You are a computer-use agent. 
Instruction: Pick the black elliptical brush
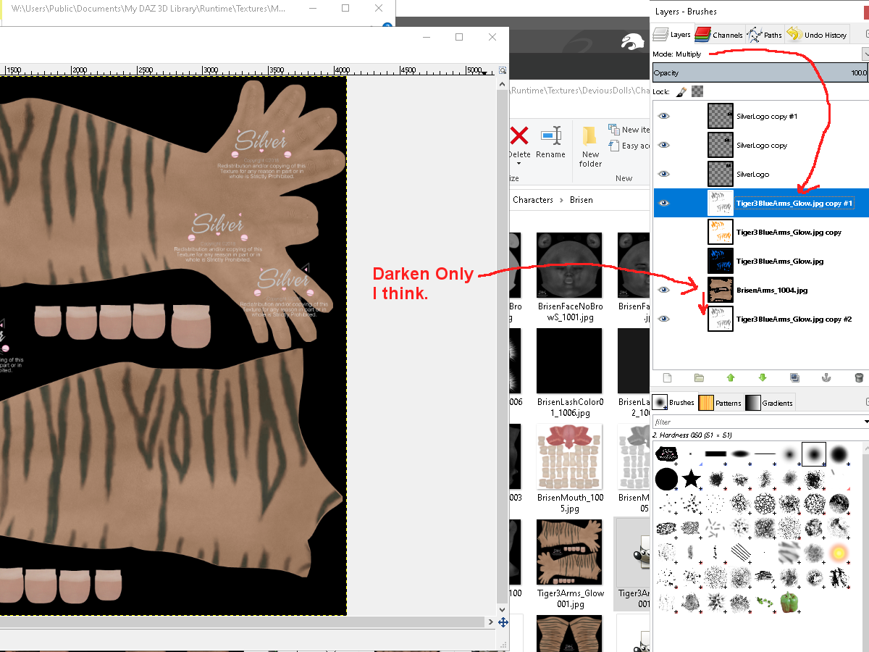(x=740, y=454)
